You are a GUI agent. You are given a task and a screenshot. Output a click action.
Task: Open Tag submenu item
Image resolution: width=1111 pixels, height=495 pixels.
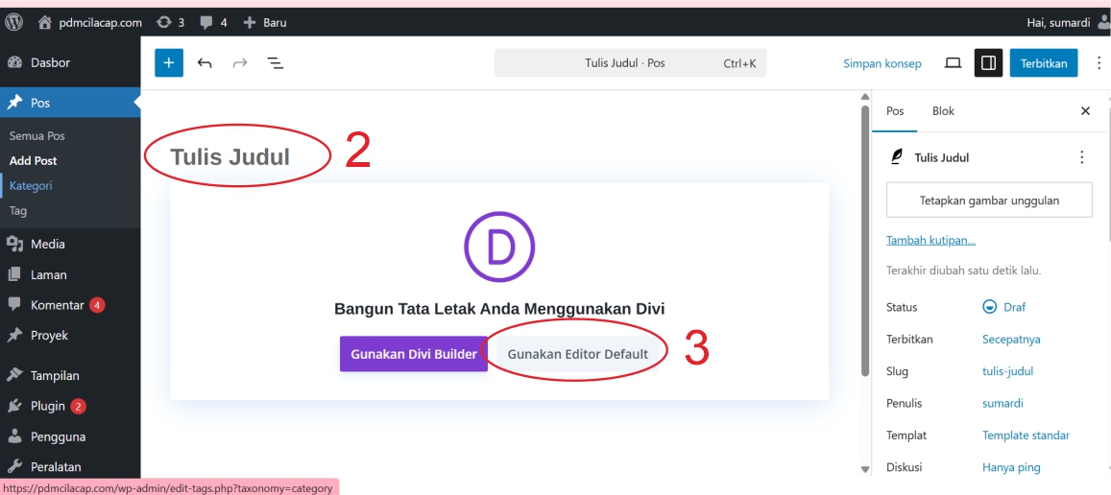click(x=17, y=210)
